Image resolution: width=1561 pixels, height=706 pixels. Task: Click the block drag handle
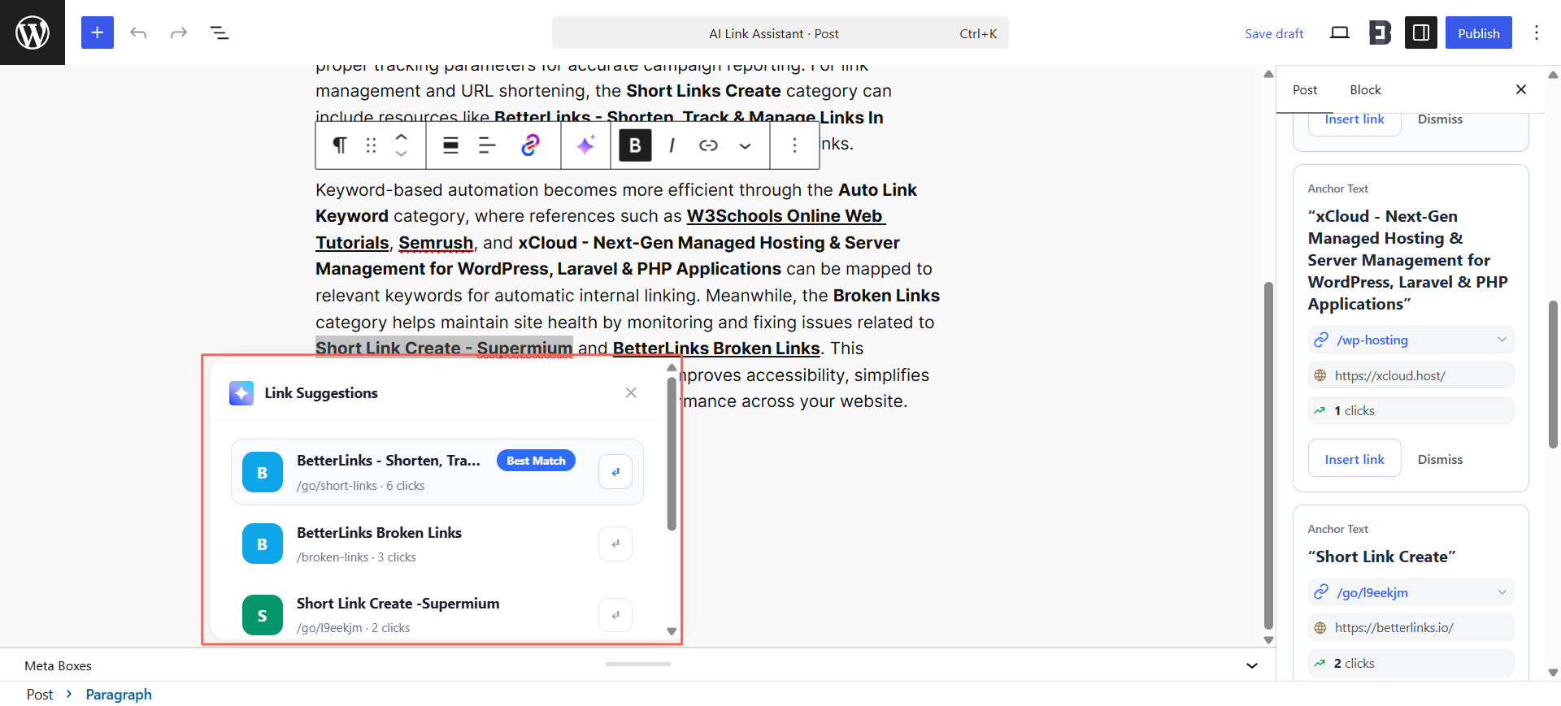(x=372, y=145)
